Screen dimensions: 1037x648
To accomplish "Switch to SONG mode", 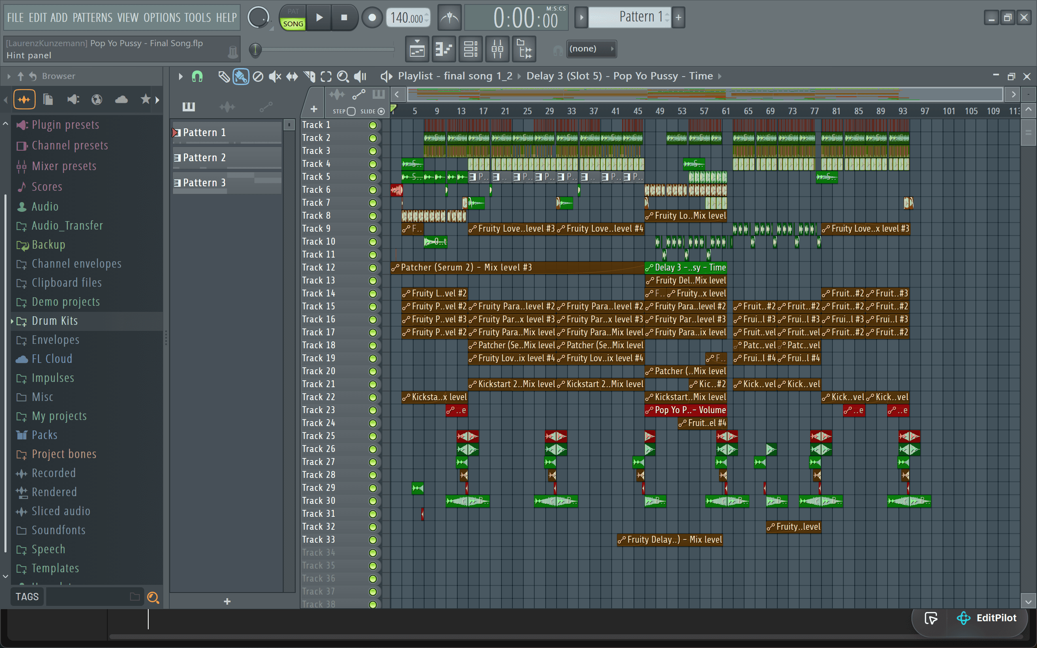I will 293,23.
